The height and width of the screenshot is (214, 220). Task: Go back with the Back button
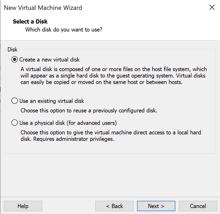point(114,206)
